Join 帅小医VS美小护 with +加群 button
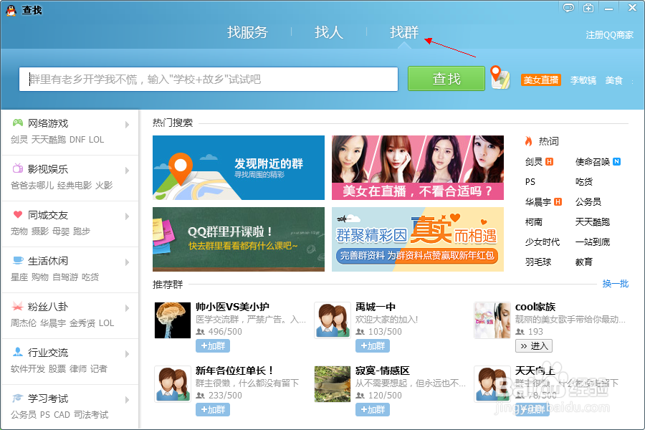645x430 pixels. click(213, 346)
